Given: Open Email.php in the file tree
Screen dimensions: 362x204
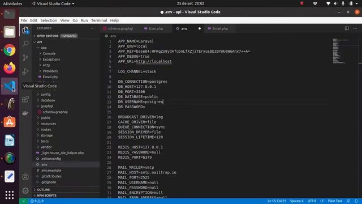Looking at the screenshot, I should coord(50,77).
